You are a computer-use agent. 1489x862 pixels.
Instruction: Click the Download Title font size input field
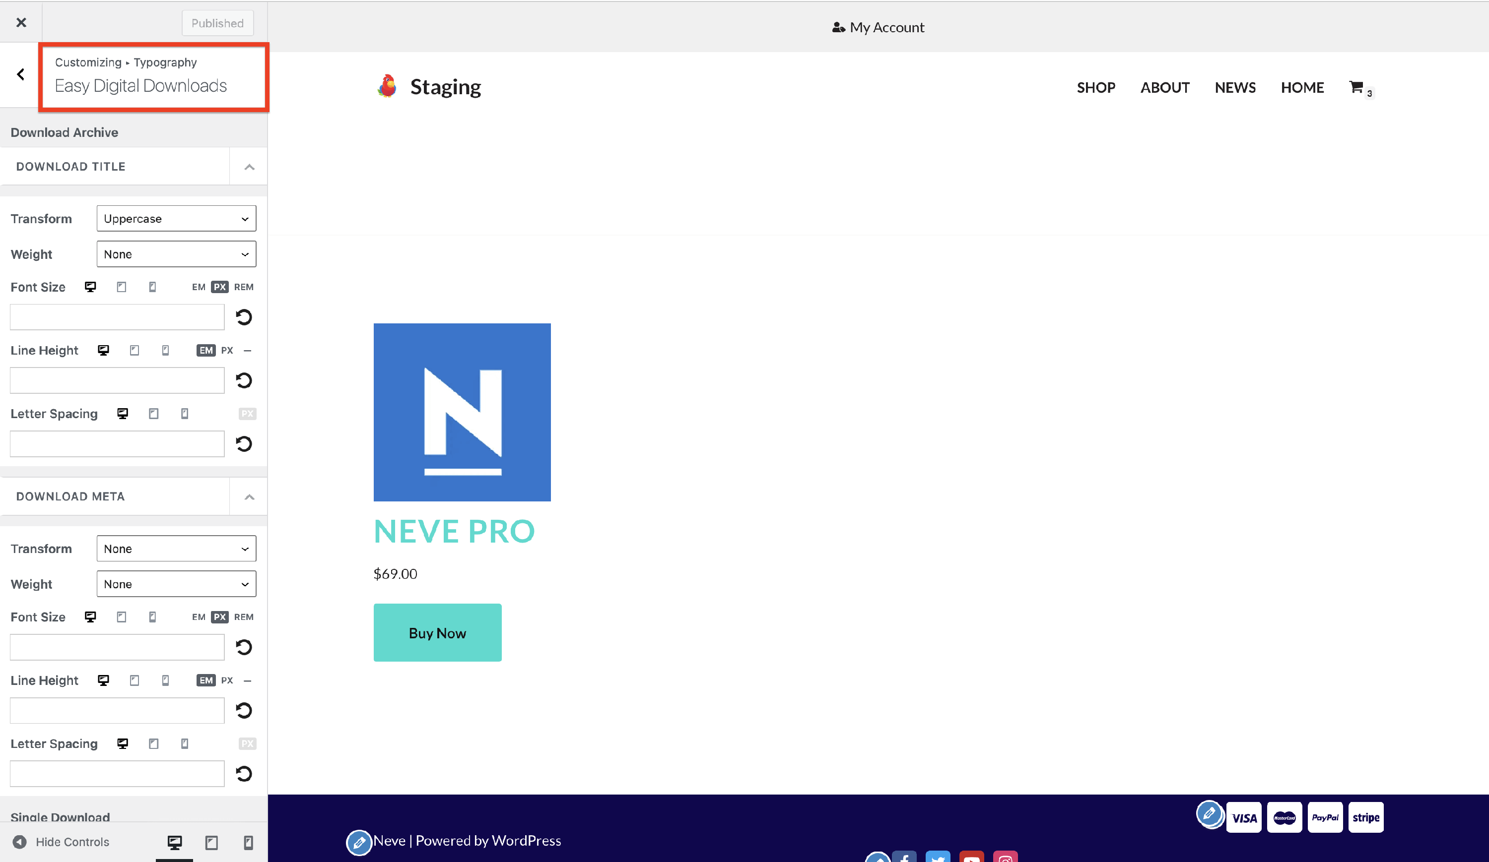(117, 317)
